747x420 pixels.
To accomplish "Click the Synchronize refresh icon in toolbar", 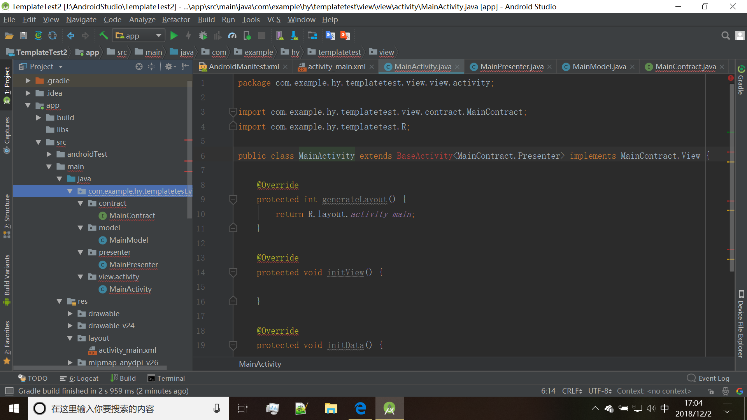I will 53,36.
